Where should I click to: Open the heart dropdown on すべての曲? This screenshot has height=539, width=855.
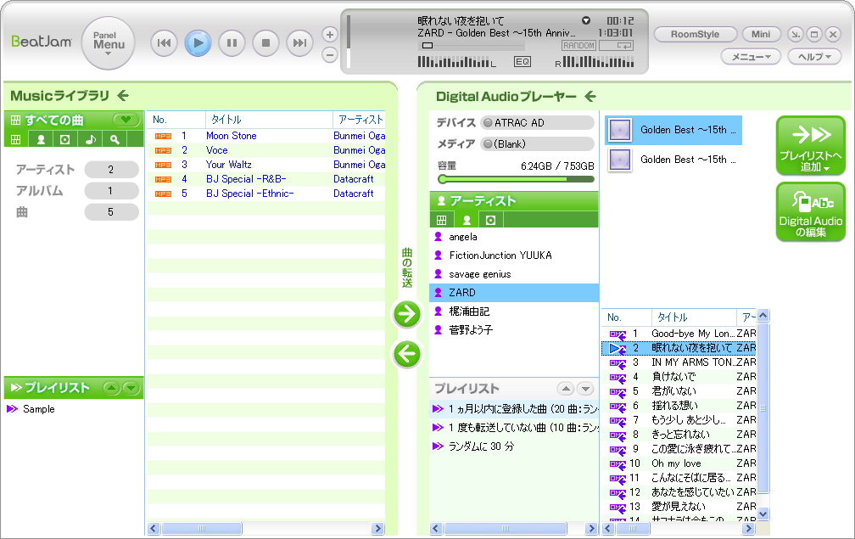pos(126,120)
